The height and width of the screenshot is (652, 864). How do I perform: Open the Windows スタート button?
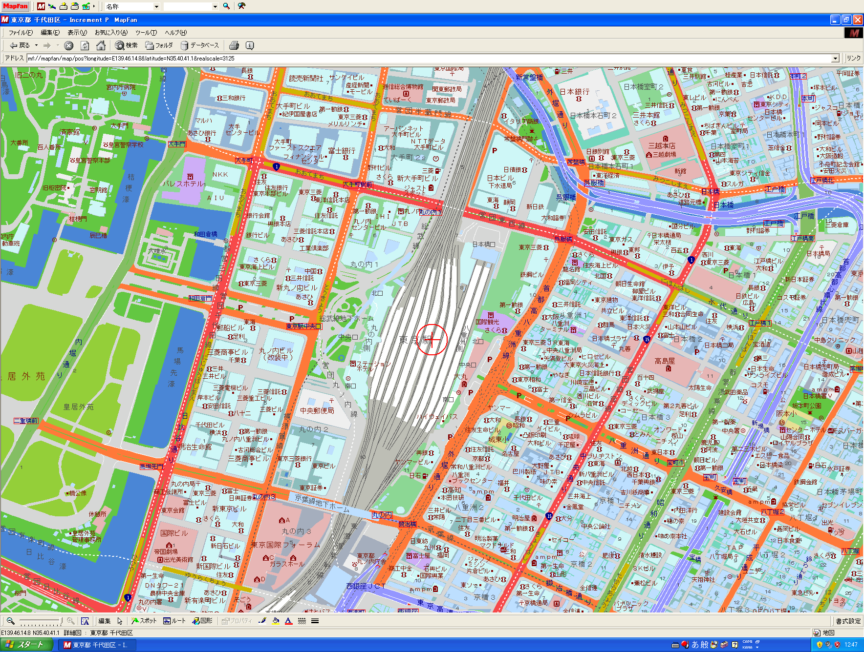(26, 645)
